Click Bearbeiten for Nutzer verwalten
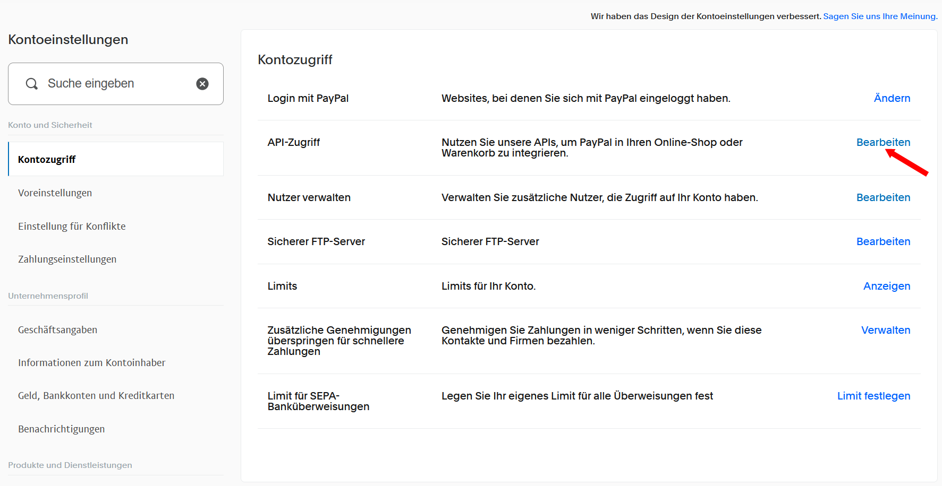 [883, 197]
